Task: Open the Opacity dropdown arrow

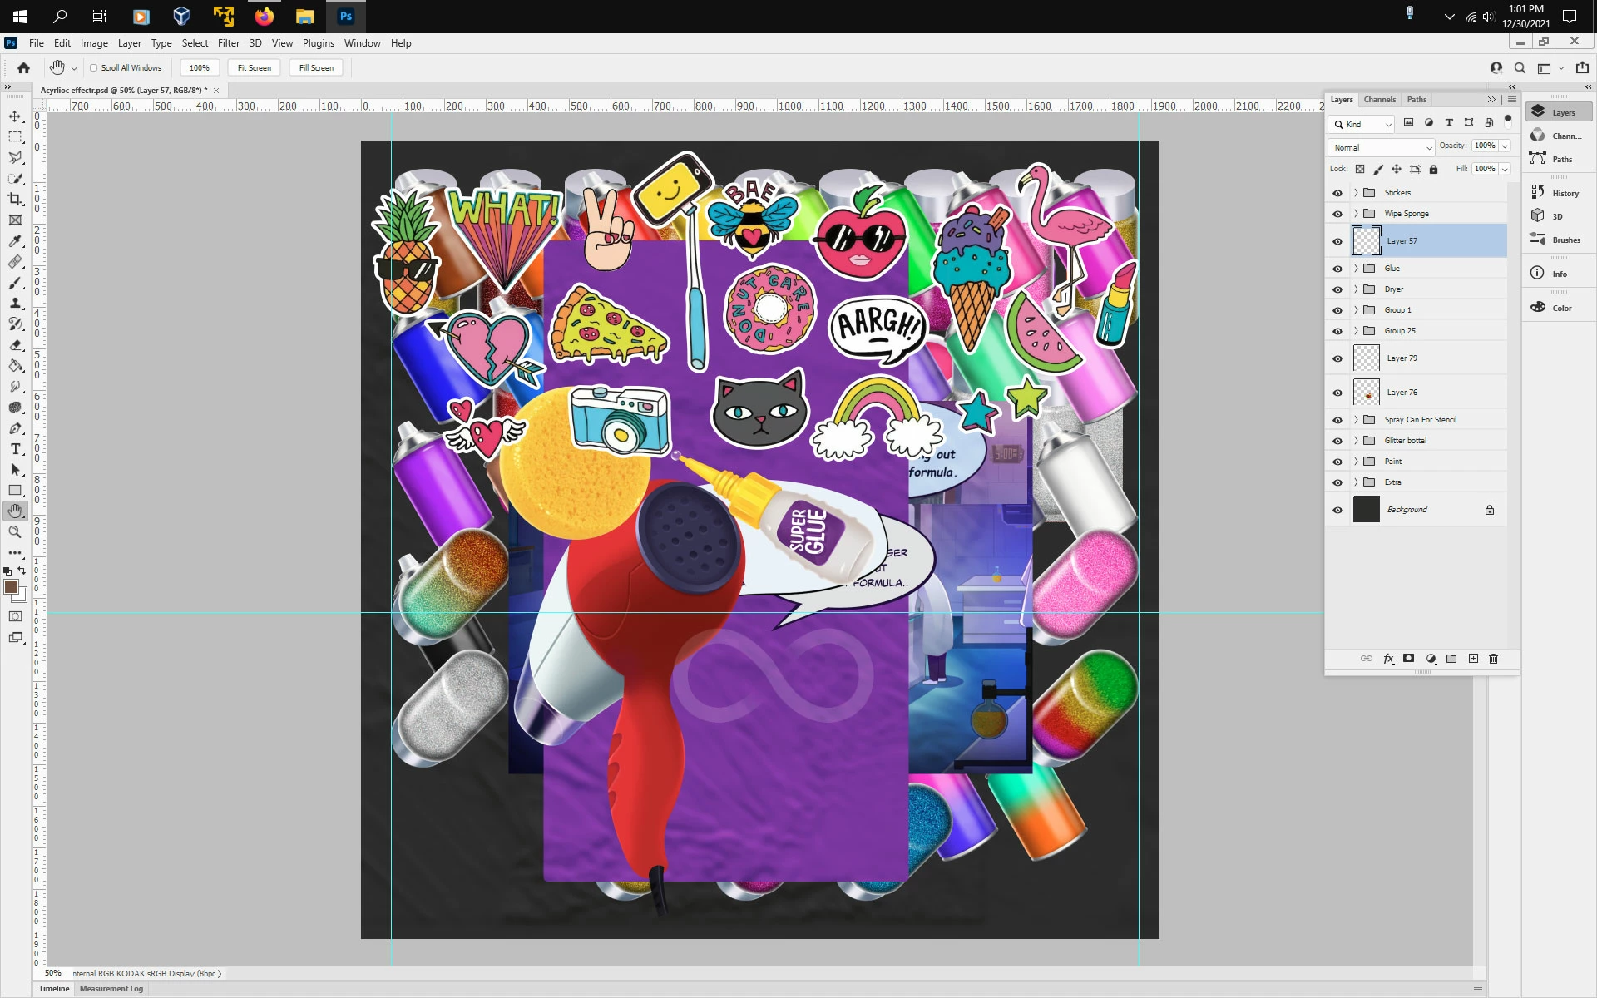Action: (1505, 146)
